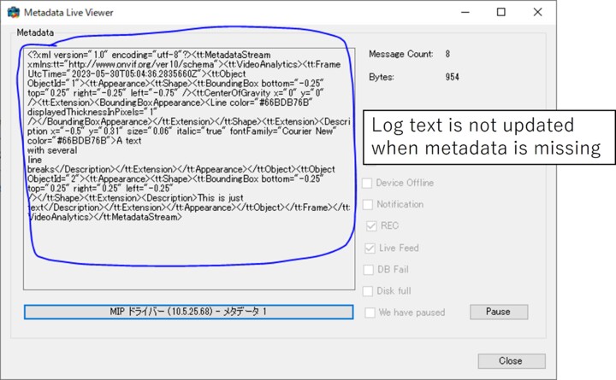Enable the DB Fail checkbox

pos(370,269)
